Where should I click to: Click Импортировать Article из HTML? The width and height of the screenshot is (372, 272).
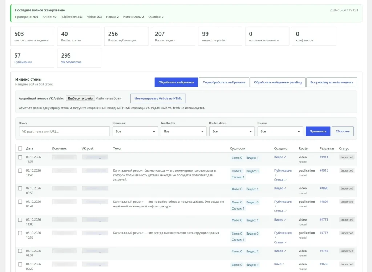(158, 98)
